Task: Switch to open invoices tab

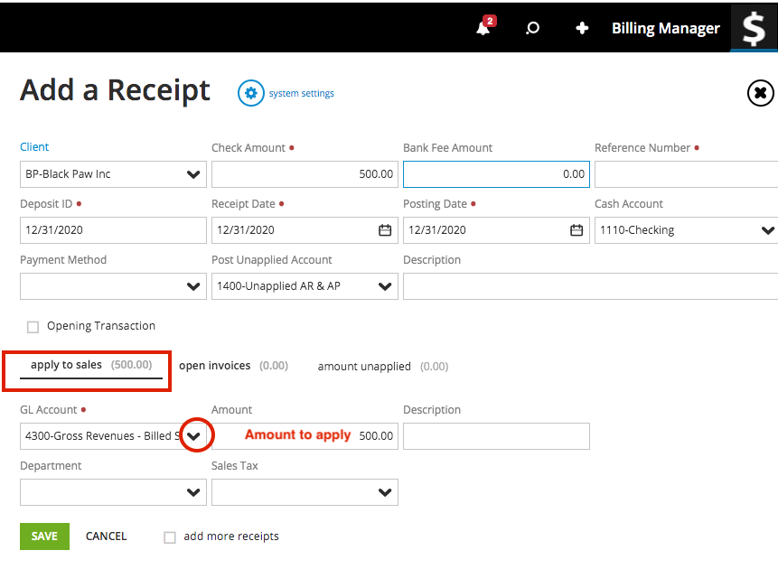Action: click(x=233, y=366)
